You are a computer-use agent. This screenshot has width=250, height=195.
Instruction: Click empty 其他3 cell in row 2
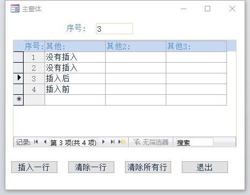(x=196, y=67)
